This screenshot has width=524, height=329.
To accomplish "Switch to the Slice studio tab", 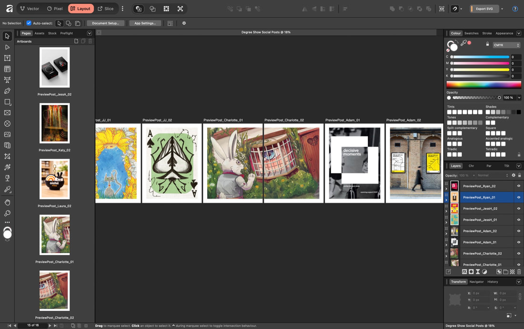I will 106,9.
